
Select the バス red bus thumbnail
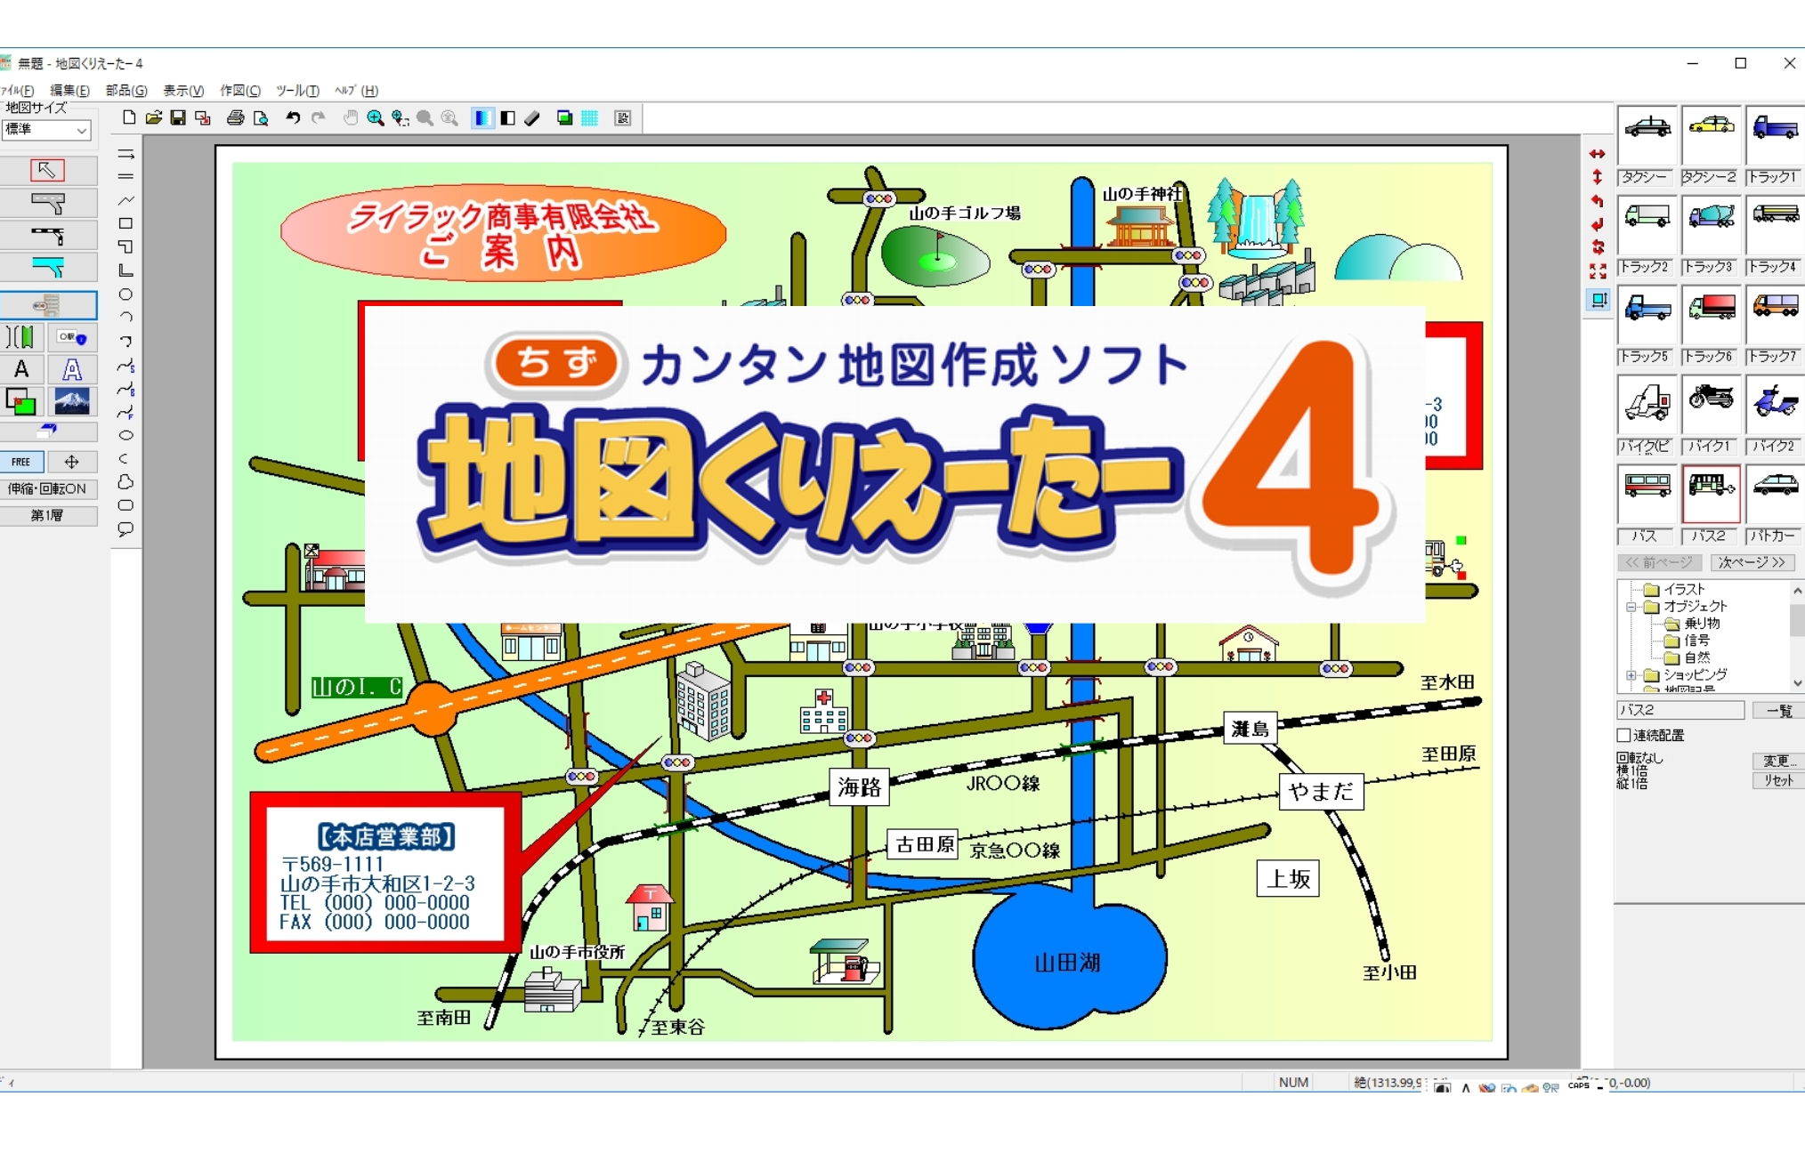coord(1647,496)
